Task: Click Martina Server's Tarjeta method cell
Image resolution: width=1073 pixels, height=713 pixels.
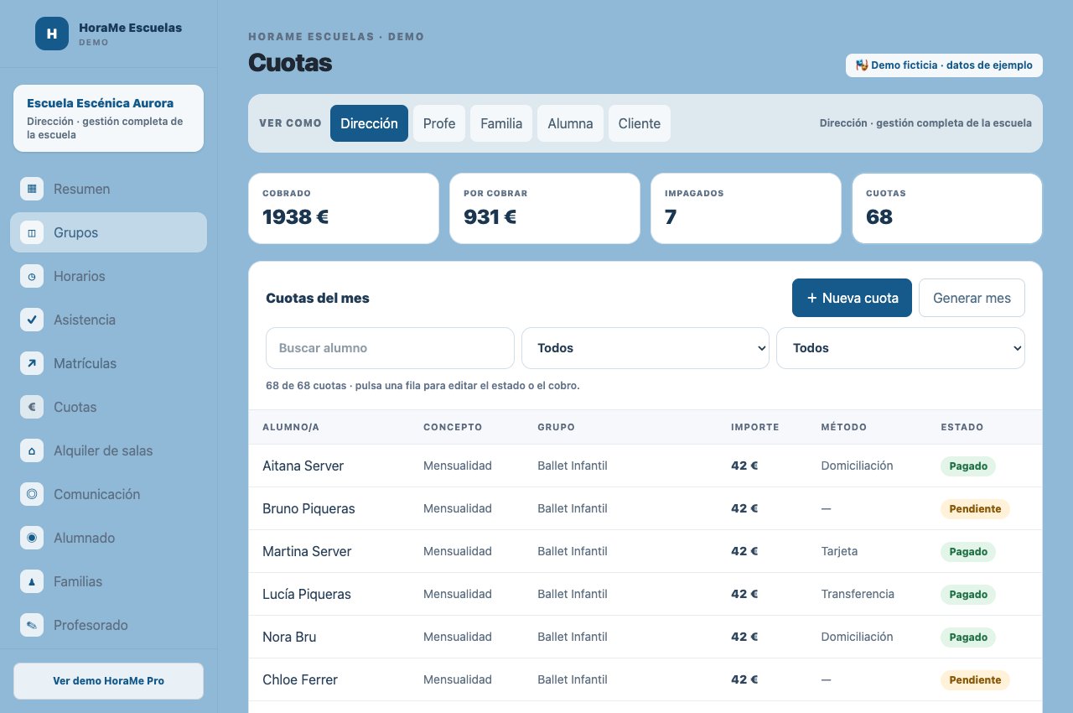Action: coord(839,551)
